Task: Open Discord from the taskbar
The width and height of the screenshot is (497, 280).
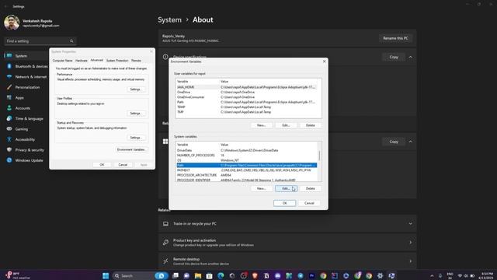Action: tap(278, 275)
